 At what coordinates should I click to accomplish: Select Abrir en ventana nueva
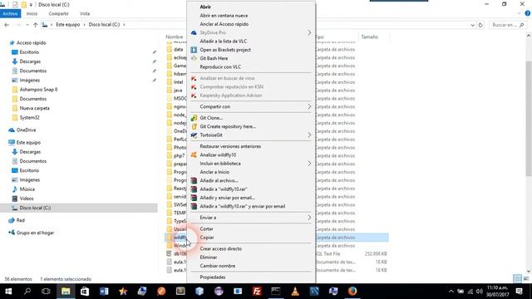(224, 16)
